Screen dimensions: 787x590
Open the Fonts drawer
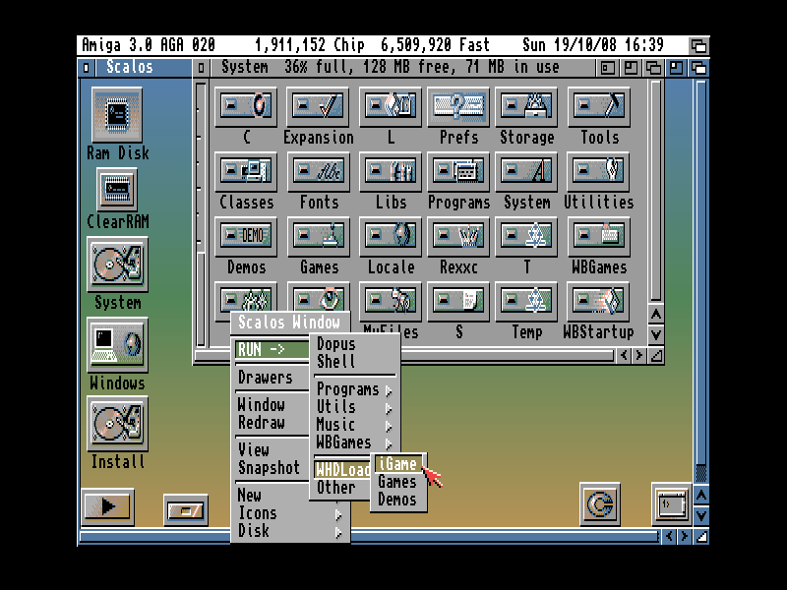318,171
